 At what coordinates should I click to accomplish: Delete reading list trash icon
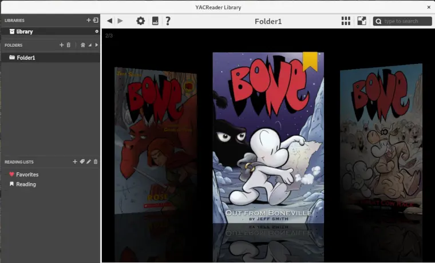coord(96,161)
